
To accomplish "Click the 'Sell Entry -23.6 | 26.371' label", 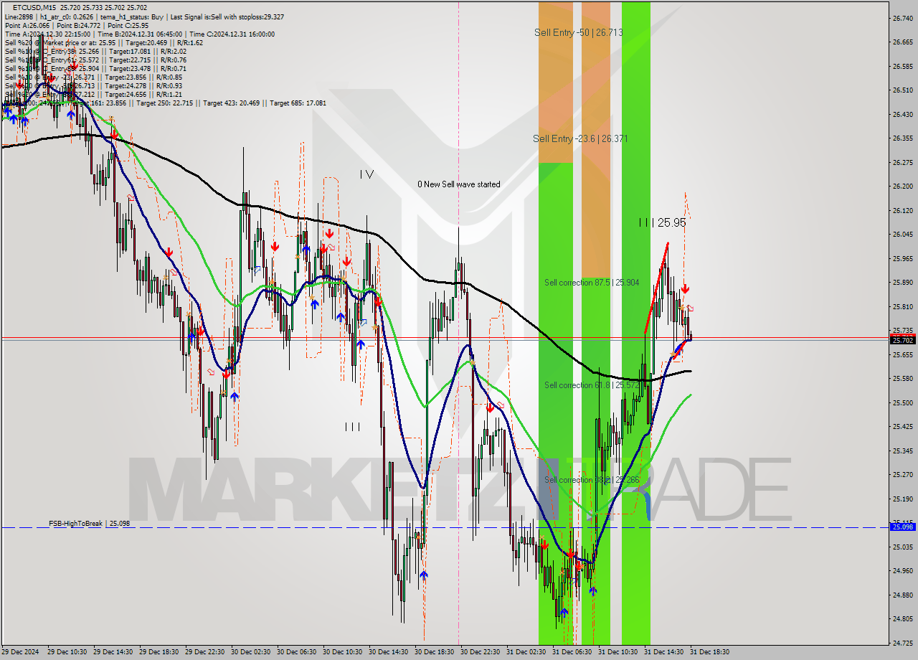I will point(580,138).
